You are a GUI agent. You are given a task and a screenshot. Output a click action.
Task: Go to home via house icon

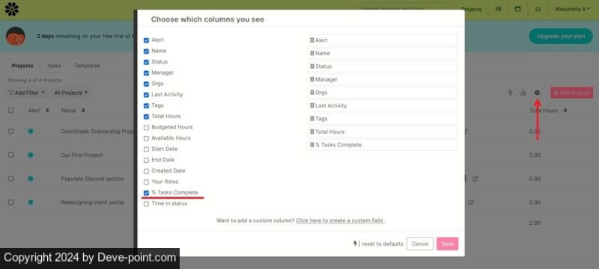(538, 9)
